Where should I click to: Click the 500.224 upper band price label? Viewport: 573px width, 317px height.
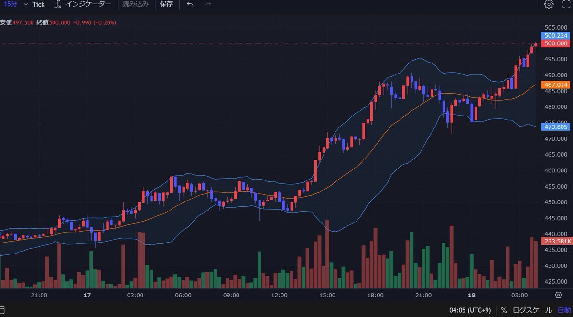[x=555, y=36]
